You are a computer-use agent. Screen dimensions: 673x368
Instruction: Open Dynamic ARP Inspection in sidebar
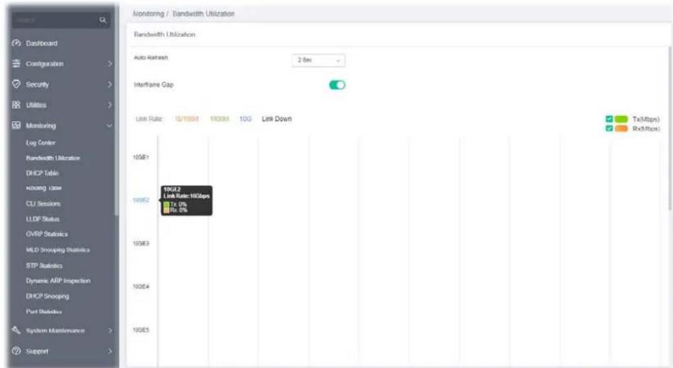(58, 281)
